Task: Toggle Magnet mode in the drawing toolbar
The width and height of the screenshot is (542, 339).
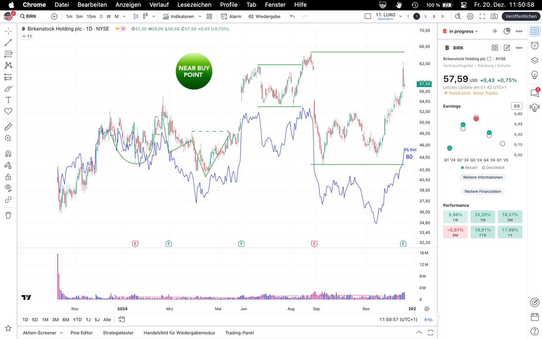Action: click(8, 154)
